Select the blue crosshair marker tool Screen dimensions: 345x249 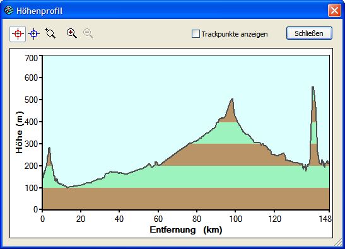pos(33,34)
